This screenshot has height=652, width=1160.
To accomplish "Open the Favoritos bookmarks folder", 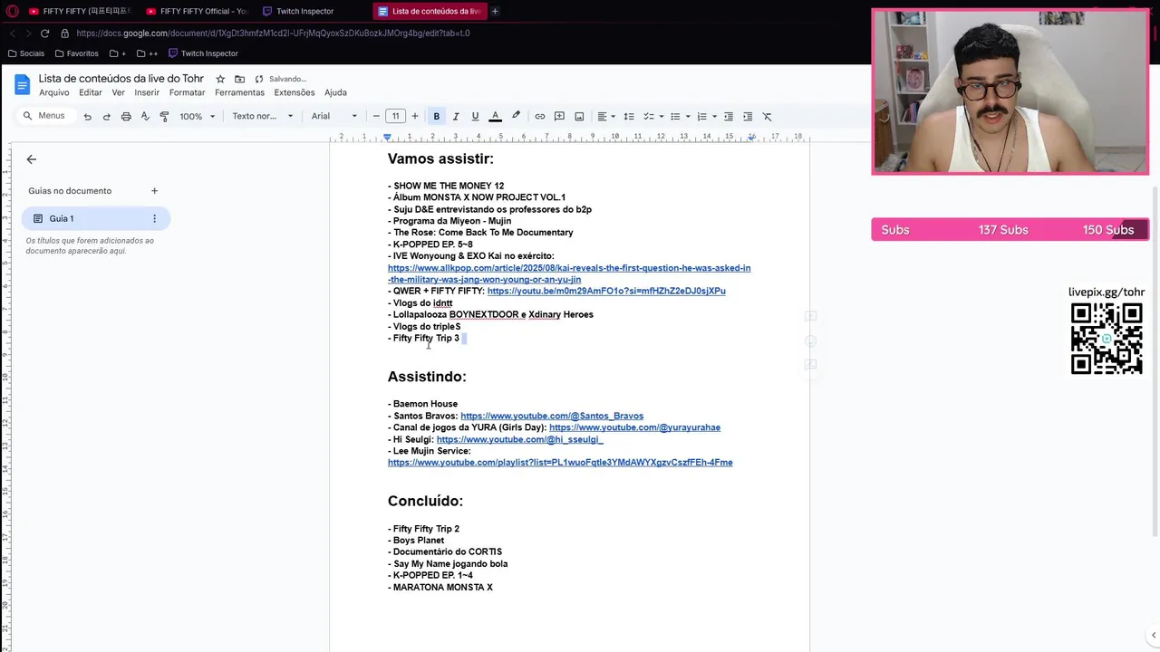I will coord(76,53).
